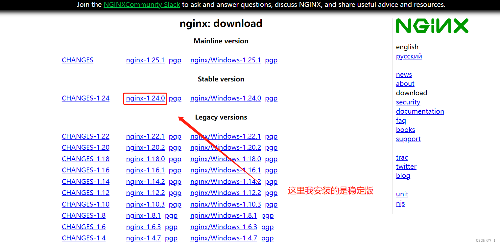
Task: Download nginx/Windows-1.25.1
Action: pos(226,60)
